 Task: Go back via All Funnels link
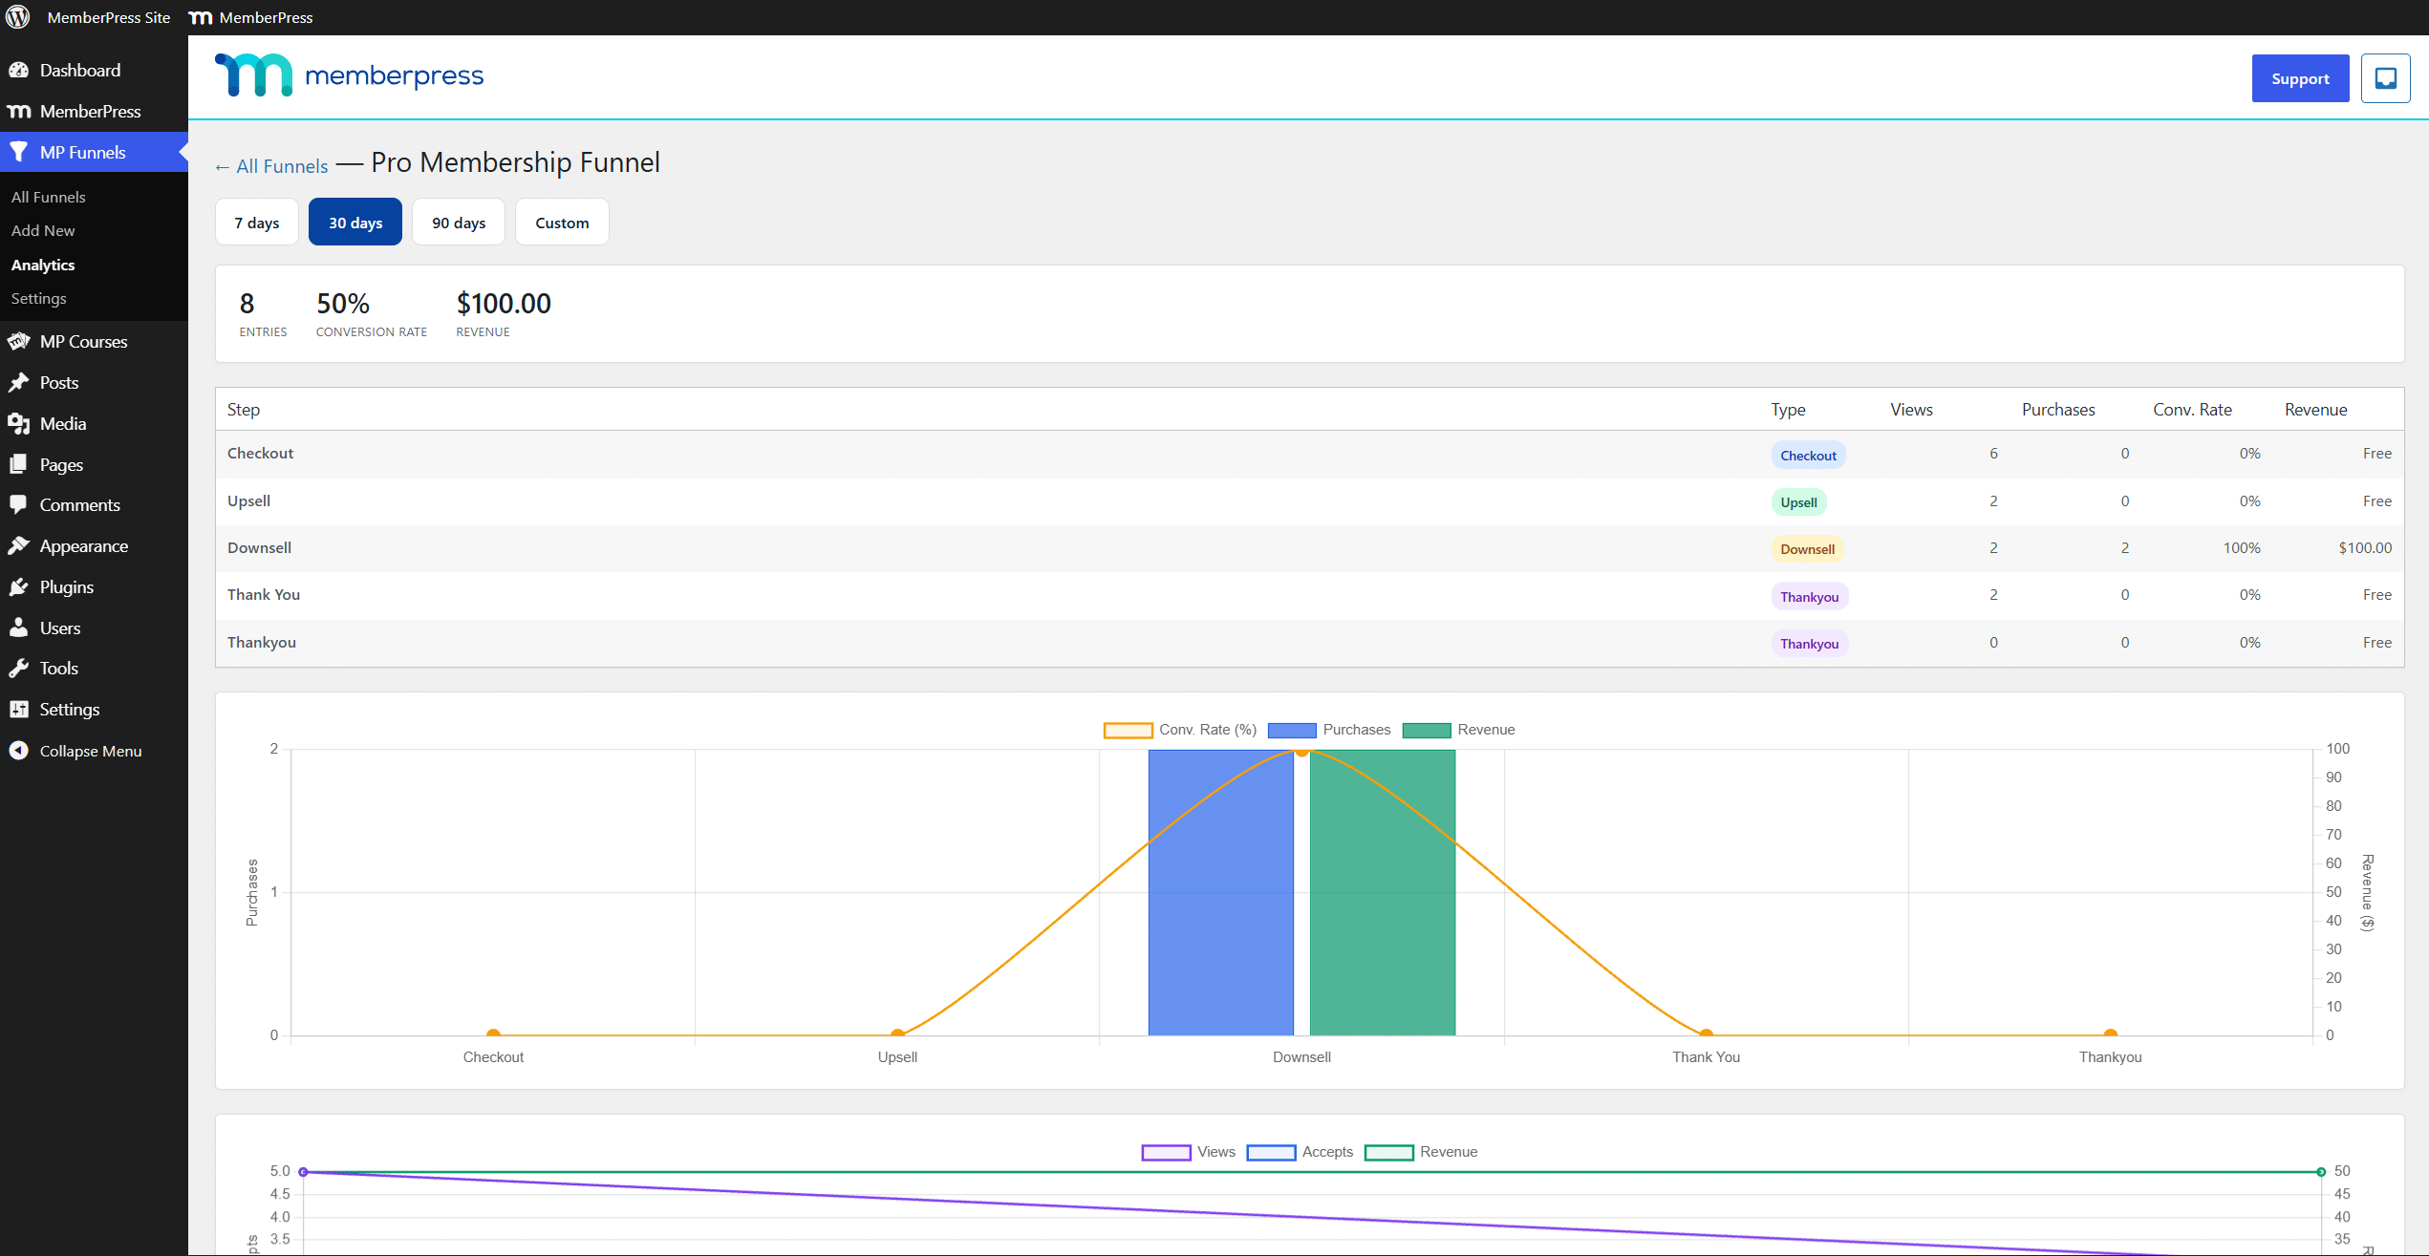point(271,166)
